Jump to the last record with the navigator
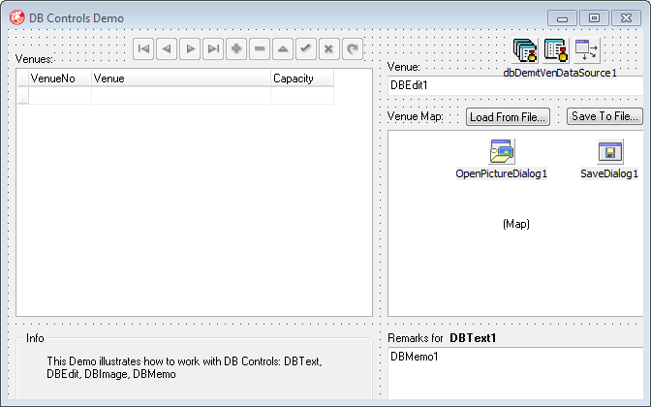 [x=213, y=48]
